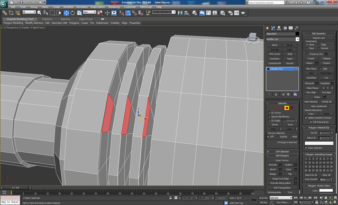Select Element sub-object level icon

click(x=291, y=108)
